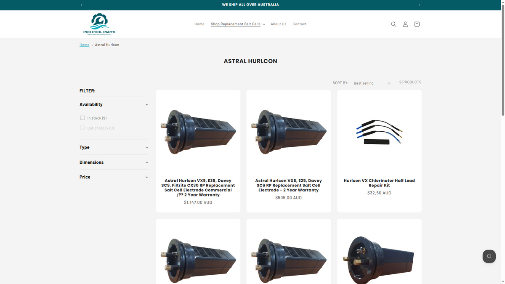Screen dimensions: 505x284
Task: Click the Half Lead Repair Kit image
Action: [x=379, y=132]
